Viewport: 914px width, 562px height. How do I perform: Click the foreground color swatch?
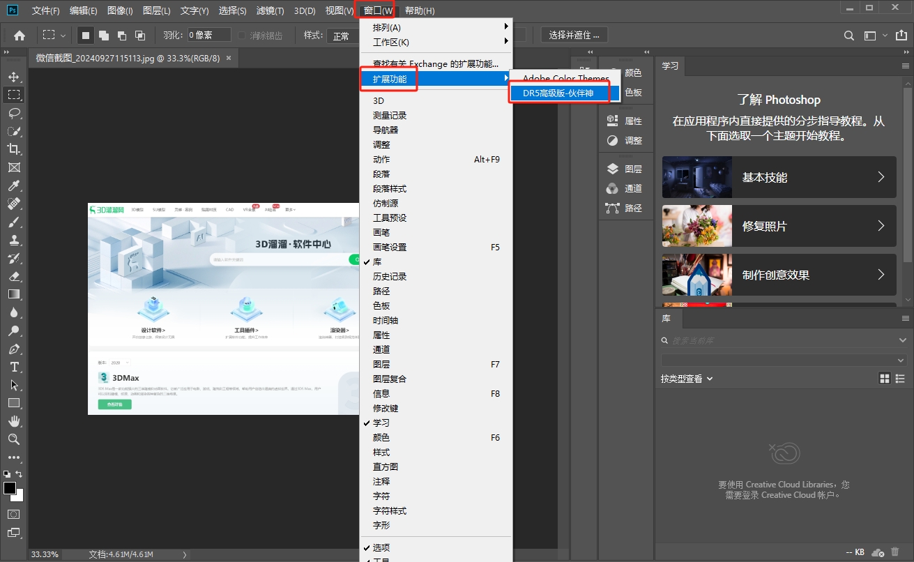coord(10,488)
